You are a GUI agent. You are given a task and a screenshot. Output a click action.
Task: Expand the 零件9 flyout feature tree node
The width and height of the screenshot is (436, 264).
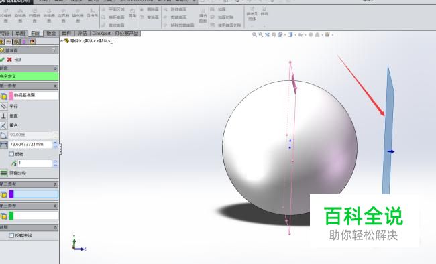(x=62, y=41)
